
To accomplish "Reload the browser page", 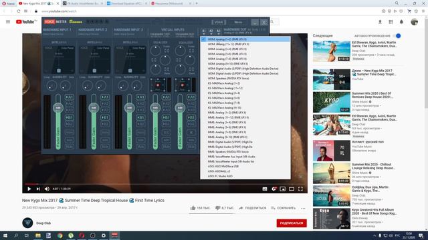I will click(18, 11).
